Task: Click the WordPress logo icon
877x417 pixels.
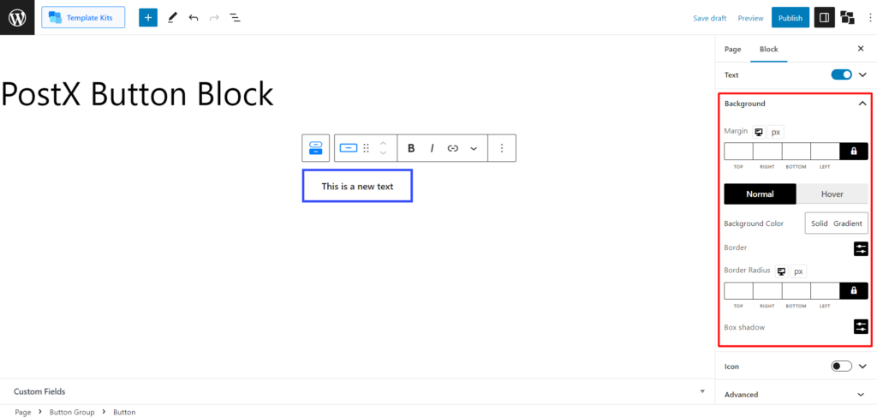Action: pos(17,17)
